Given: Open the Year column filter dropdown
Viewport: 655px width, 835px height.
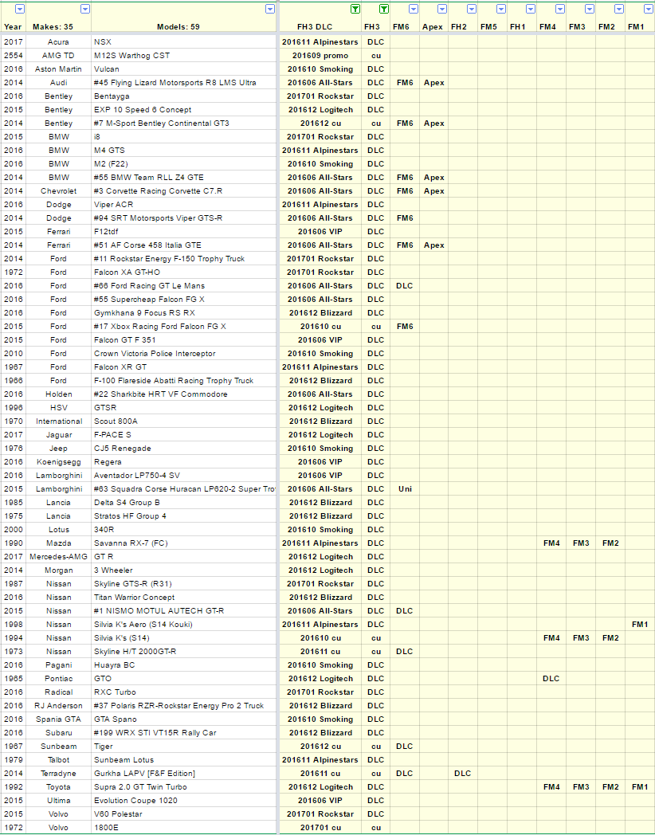Looking at the screenshot, I should click(x=20, y=9).
